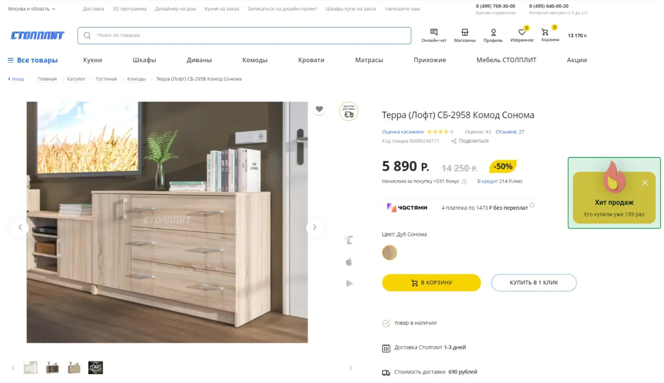Open the Шкафы-купе на заказ link
Image resolution: width=664 pixels, height=383 pixels.
coord(351,9)
